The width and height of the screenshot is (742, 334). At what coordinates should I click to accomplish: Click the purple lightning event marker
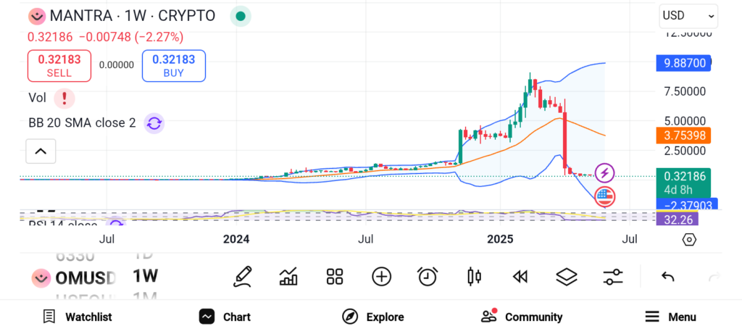click(x=604, y=173)
